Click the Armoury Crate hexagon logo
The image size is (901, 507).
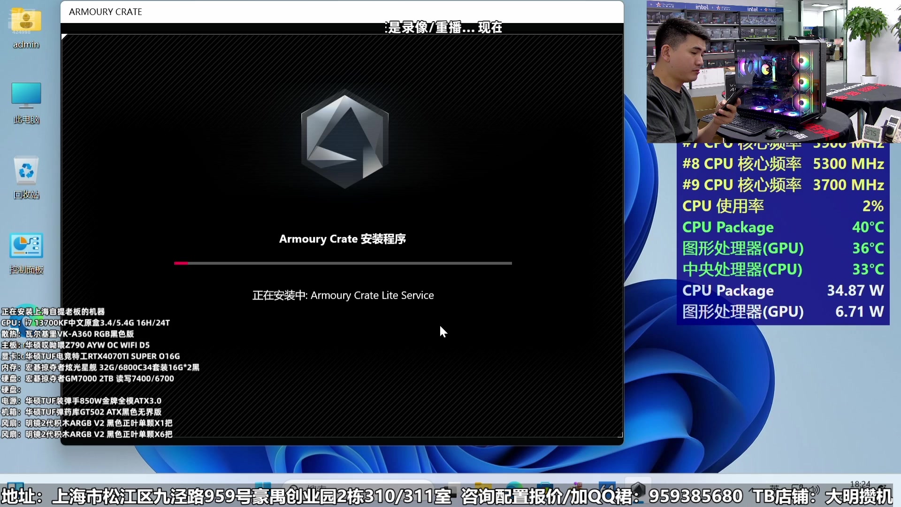345,139
